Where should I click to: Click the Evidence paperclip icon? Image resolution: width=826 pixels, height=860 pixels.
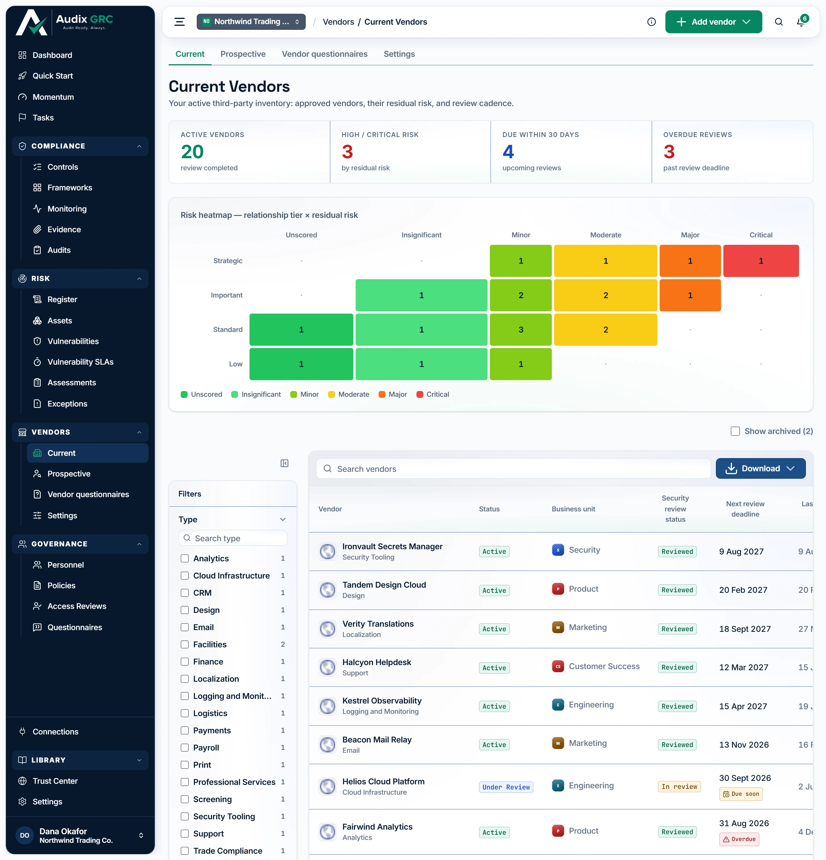tap(37, 230)
